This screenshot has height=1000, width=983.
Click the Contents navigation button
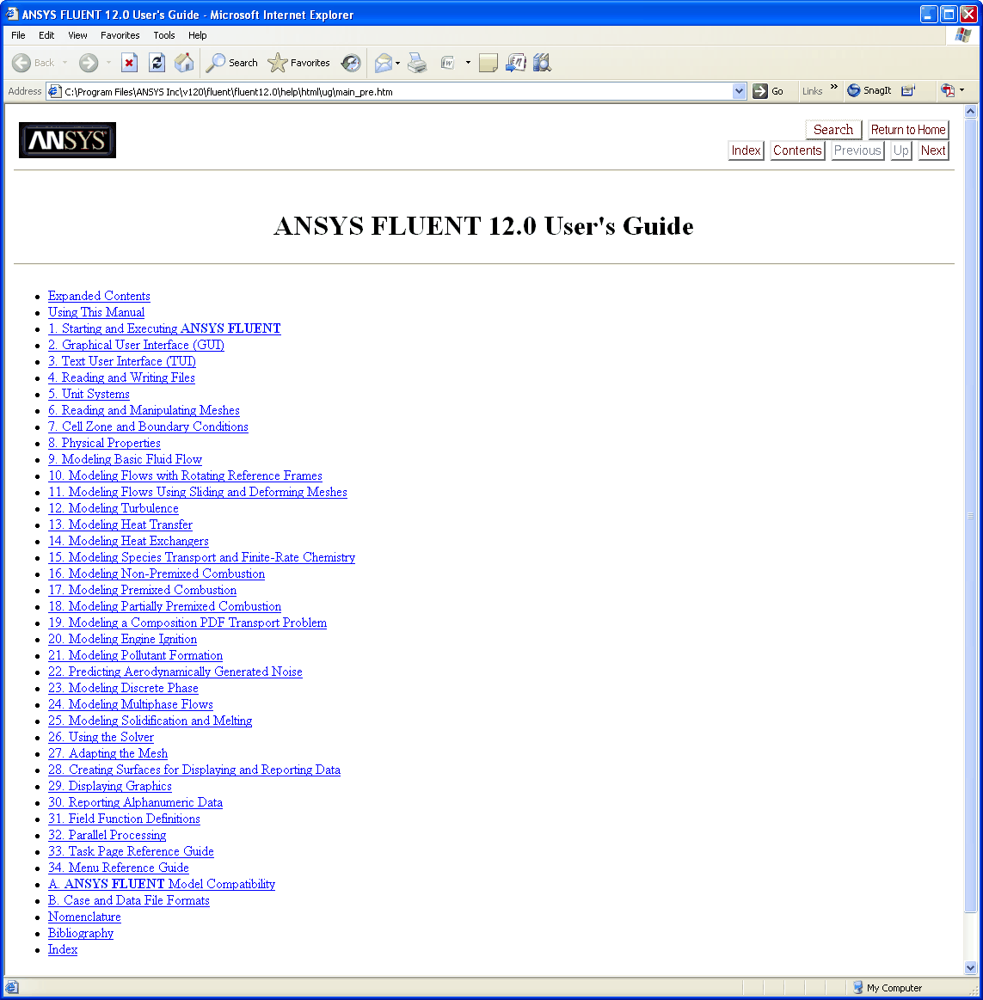pyautogui.click(x=797, y=150)
